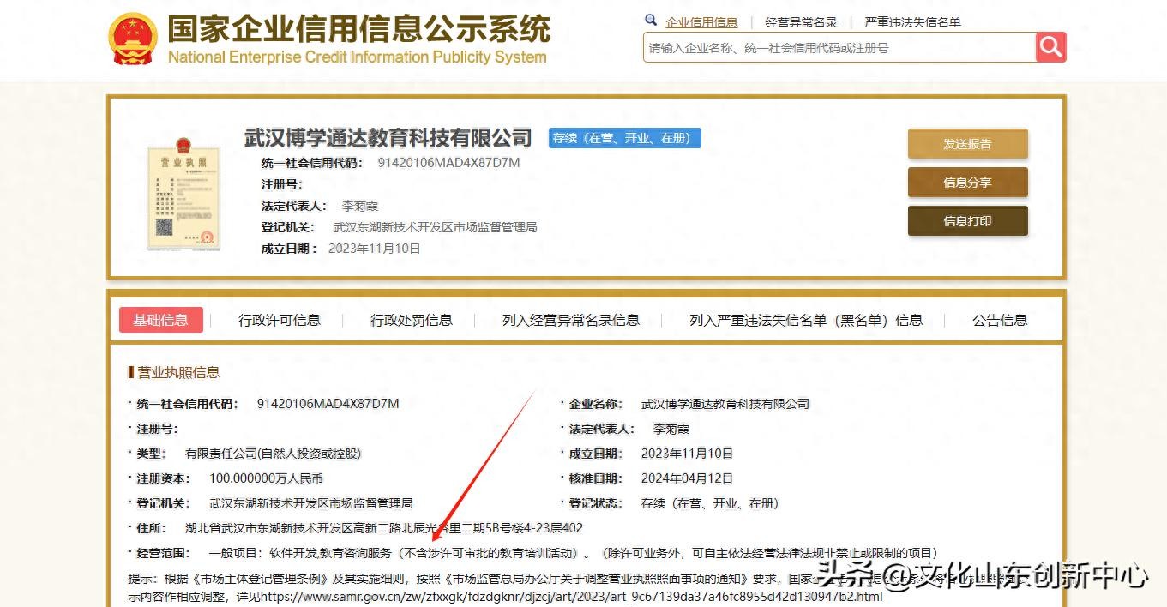Choose the 严重违法失信名单 search category

pyautogui.click(x=912, y=22)
